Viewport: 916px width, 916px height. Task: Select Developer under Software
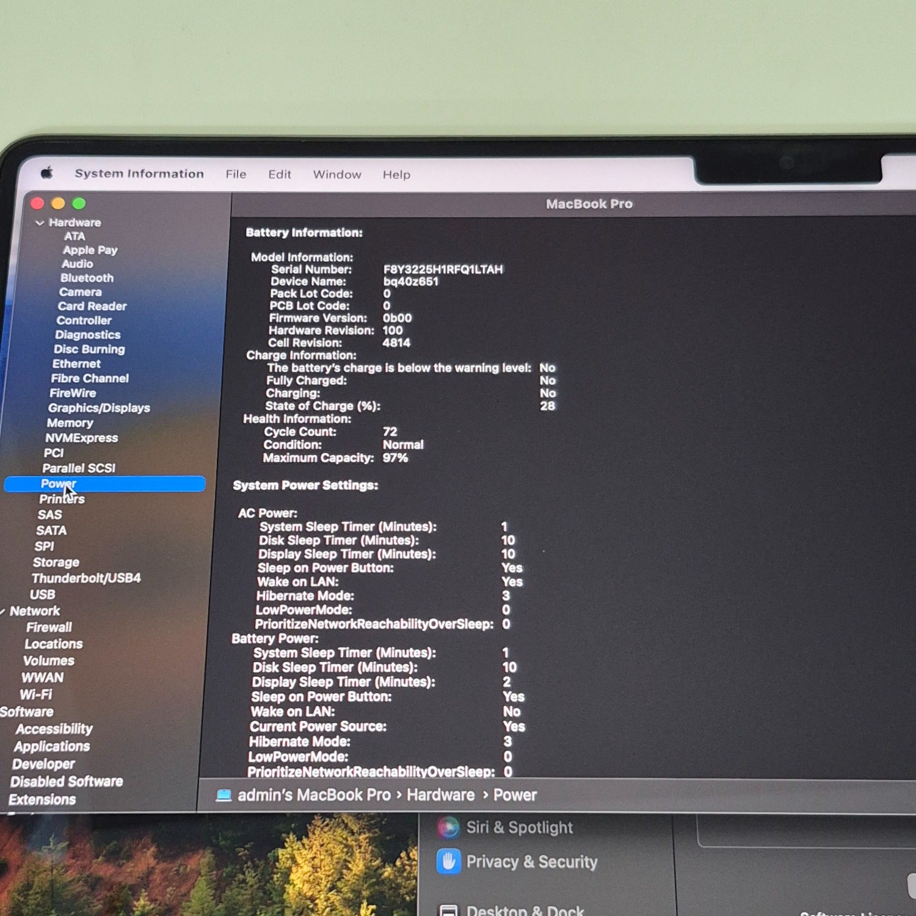click(x=43, y=764)
